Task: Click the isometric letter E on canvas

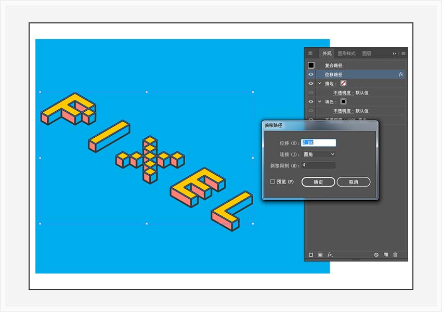Action: pyautogui.click(x=198, y=187)
